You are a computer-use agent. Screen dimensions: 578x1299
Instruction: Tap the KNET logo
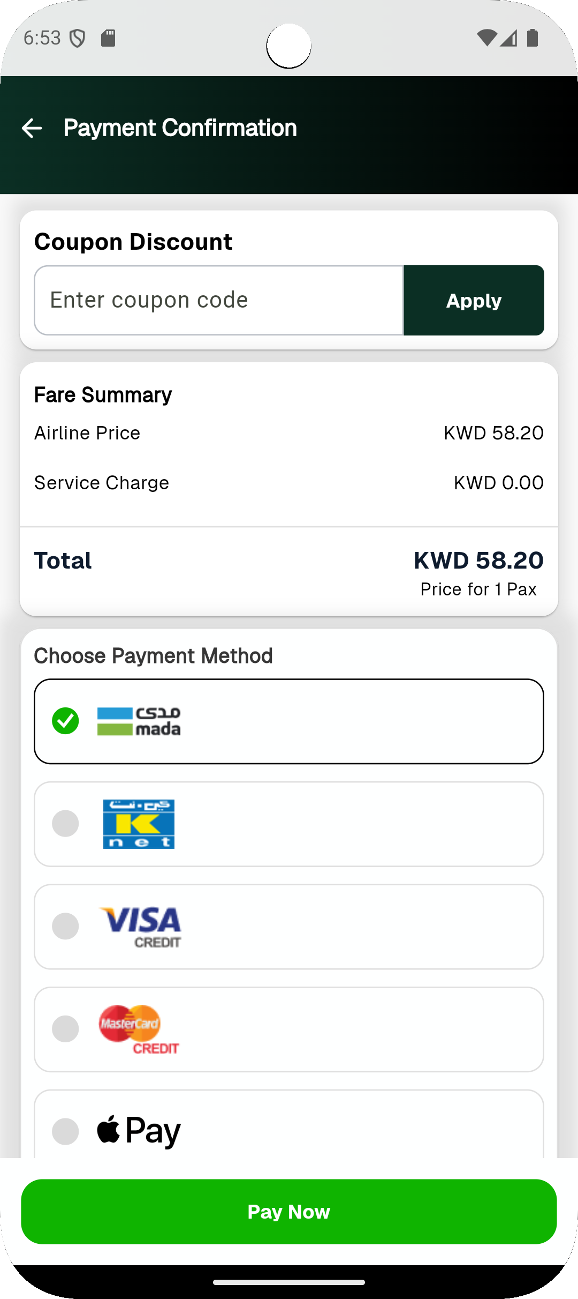pos(139,824)
